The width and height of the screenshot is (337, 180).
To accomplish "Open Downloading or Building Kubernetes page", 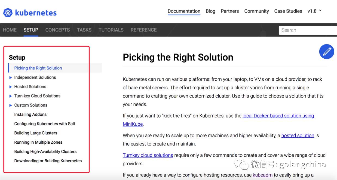I will coord(48,161).
